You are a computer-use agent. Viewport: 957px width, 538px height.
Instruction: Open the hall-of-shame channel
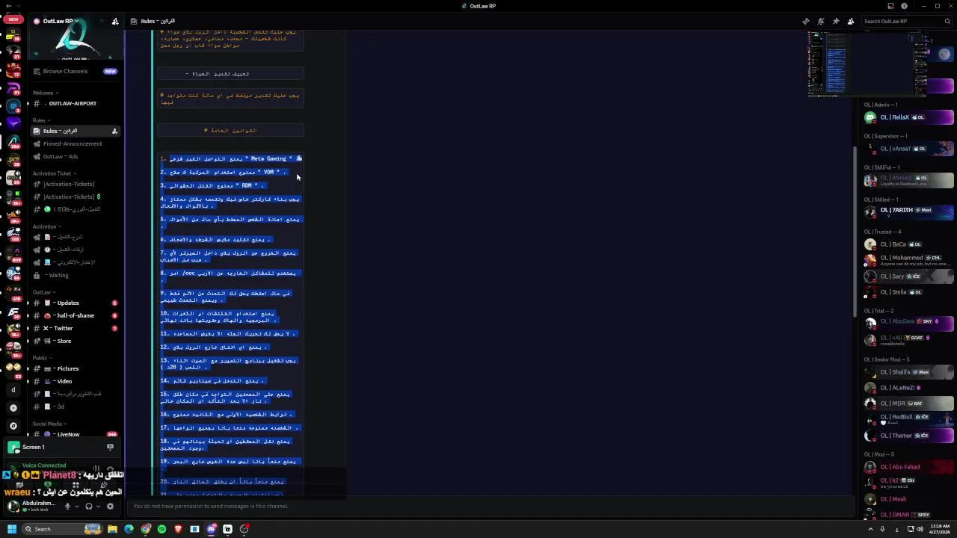point(75,315)
